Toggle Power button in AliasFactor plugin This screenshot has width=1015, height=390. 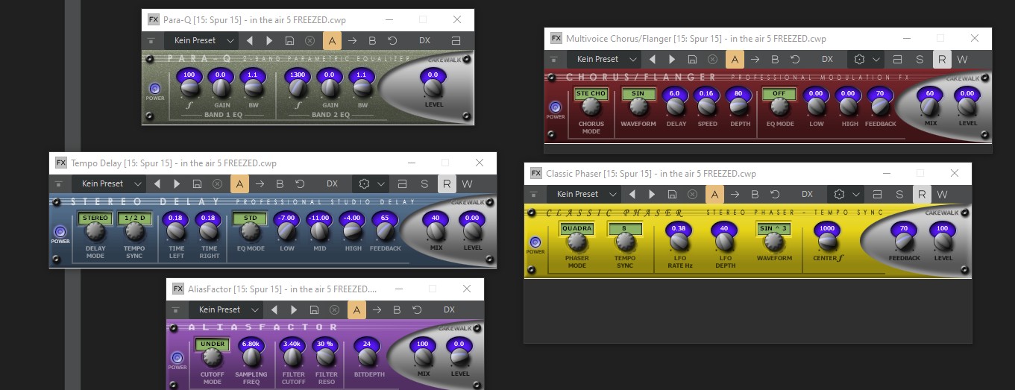[x=177, y=358]
